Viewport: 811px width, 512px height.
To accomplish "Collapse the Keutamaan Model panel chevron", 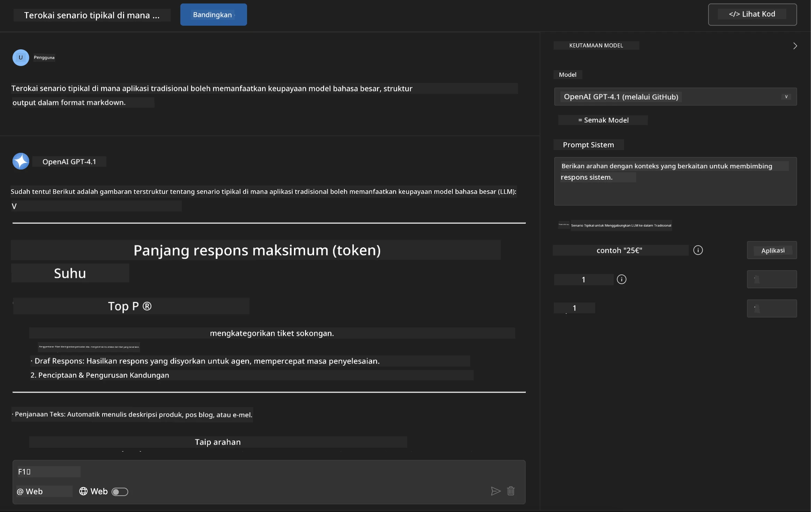I will (795, 46).
